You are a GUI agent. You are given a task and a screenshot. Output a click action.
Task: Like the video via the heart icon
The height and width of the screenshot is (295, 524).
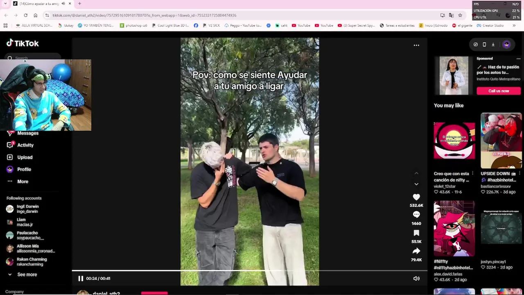(x=416, y=197)
